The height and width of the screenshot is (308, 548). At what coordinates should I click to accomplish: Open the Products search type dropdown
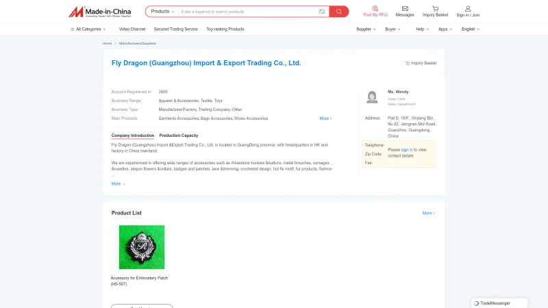point(162,12)
